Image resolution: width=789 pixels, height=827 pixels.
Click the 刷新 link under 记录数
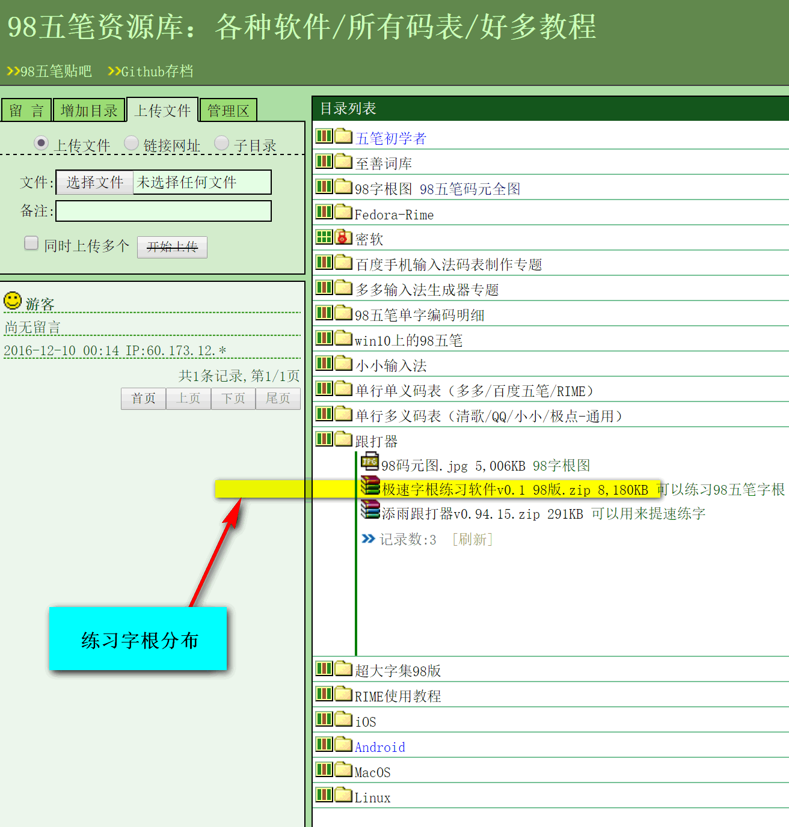(472, 539)
